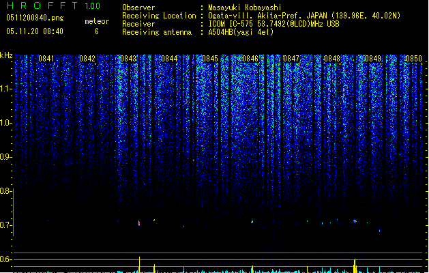Click the 0843 time marker
Image resolution: width=429 pixels, height=273 pixels.
128,59
